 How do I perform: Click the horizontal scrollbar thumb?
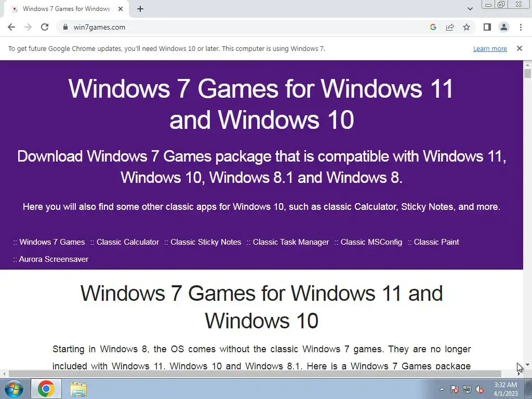point(255,374)
